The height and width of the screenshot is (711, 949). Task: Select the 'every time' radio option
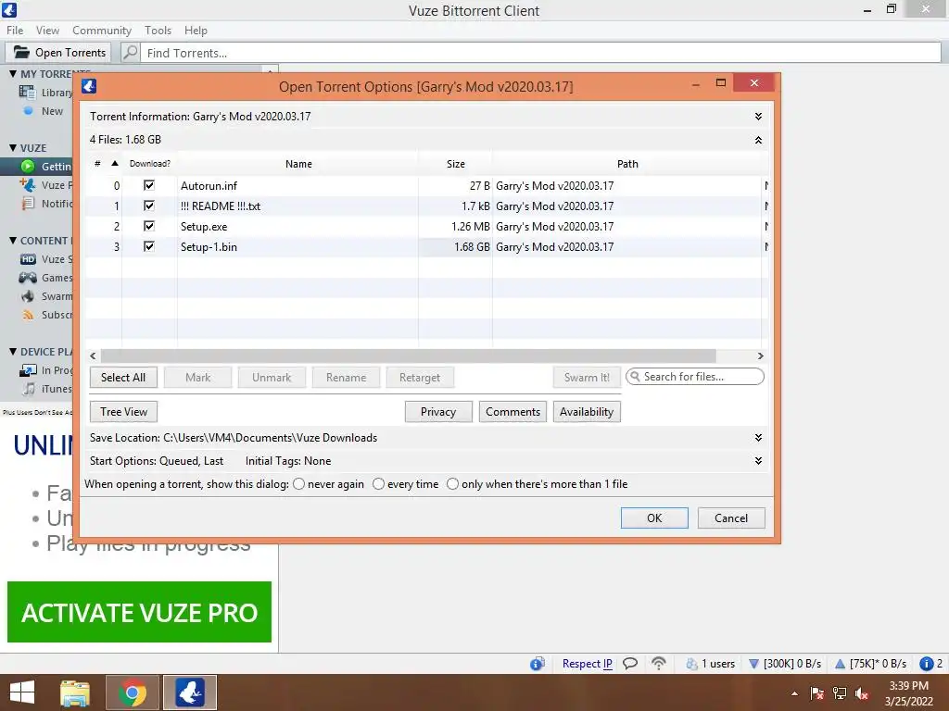tap(379, 484)
